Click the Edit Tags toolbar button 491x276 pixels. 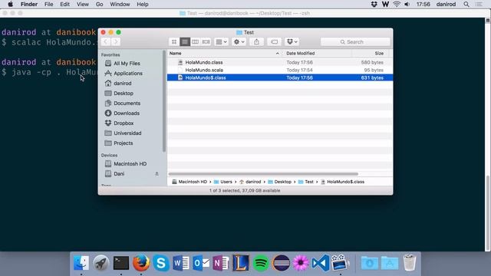tap(275, 41)
